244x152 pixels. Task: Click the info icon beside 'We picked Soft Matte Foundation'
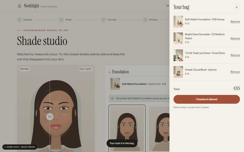pyautogui.click(x=112, y=98)
